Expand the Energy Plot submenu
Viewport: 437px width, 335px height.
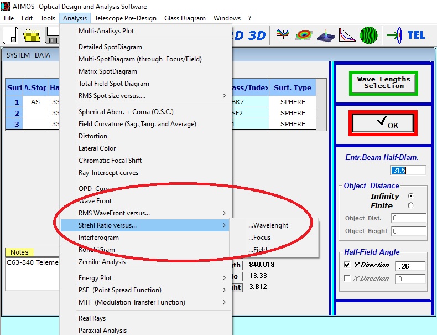click(145, 278)
